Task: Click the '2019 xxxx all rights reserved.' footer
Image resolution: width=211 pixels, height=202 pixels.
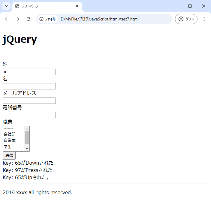Action: coord(38,192)
